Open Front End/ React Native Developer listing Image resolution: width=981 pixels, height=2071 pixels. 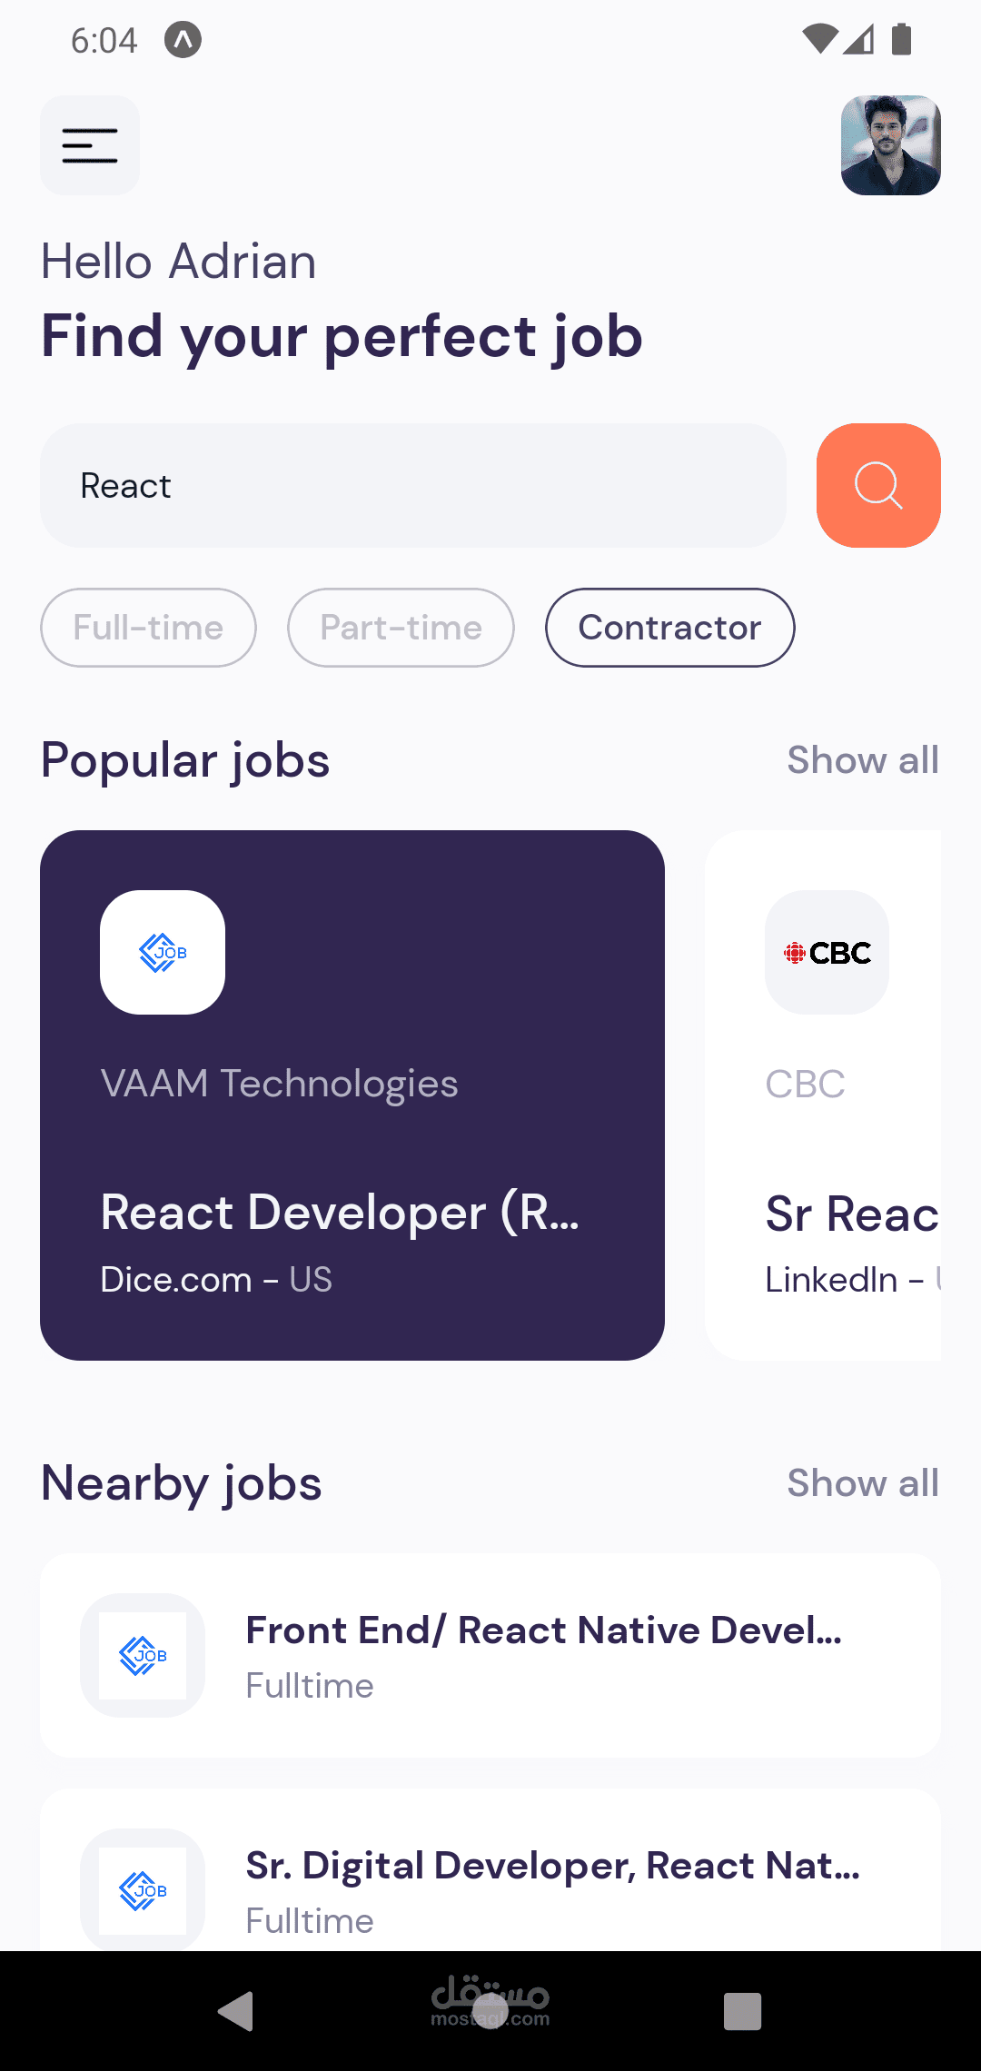point(543,1630)
